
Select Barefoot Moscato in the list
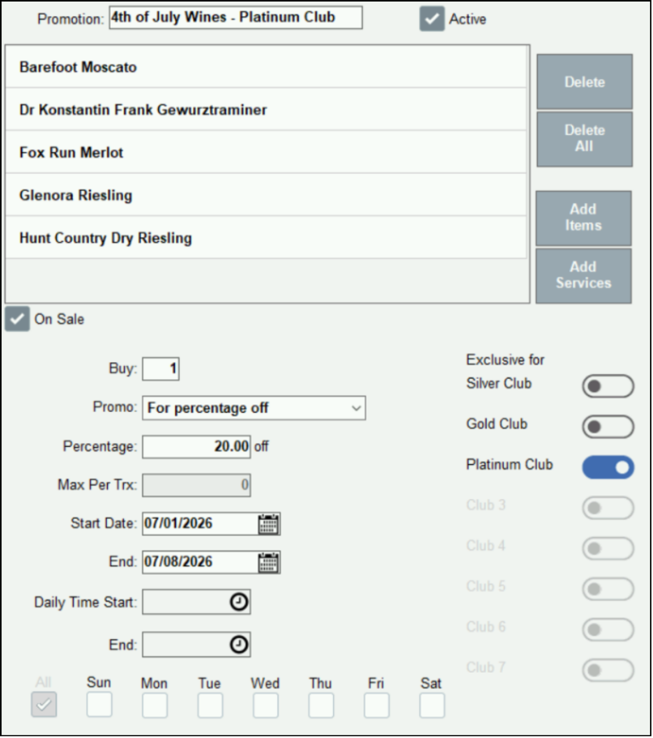[266, 67]
